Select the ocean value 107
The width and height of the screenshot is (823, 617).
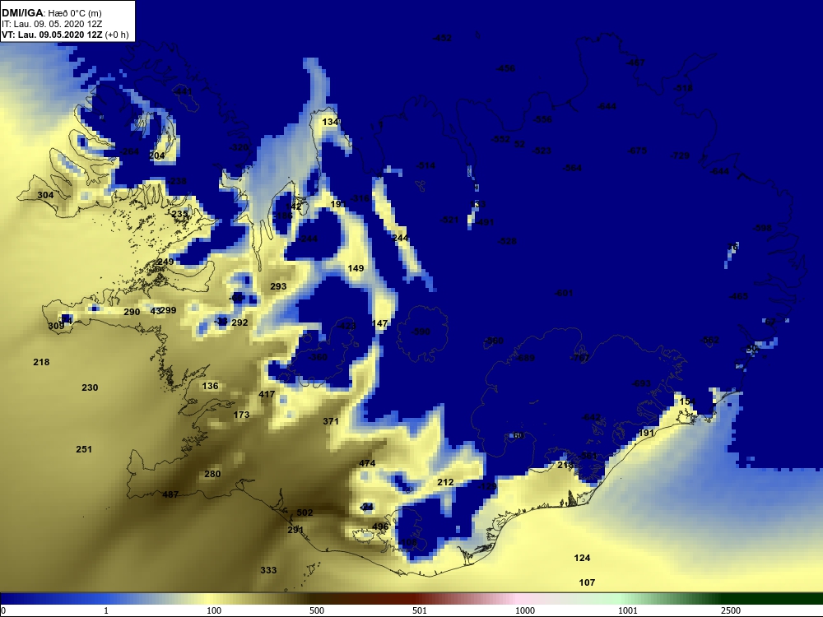pyautogui.click(x=587, y=582)
